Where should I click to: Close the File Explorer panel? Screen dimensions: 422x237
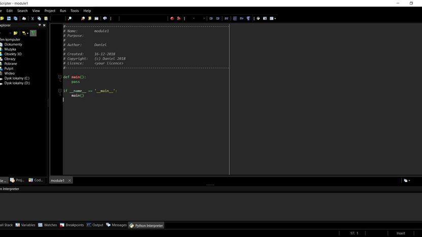[45, 25]
